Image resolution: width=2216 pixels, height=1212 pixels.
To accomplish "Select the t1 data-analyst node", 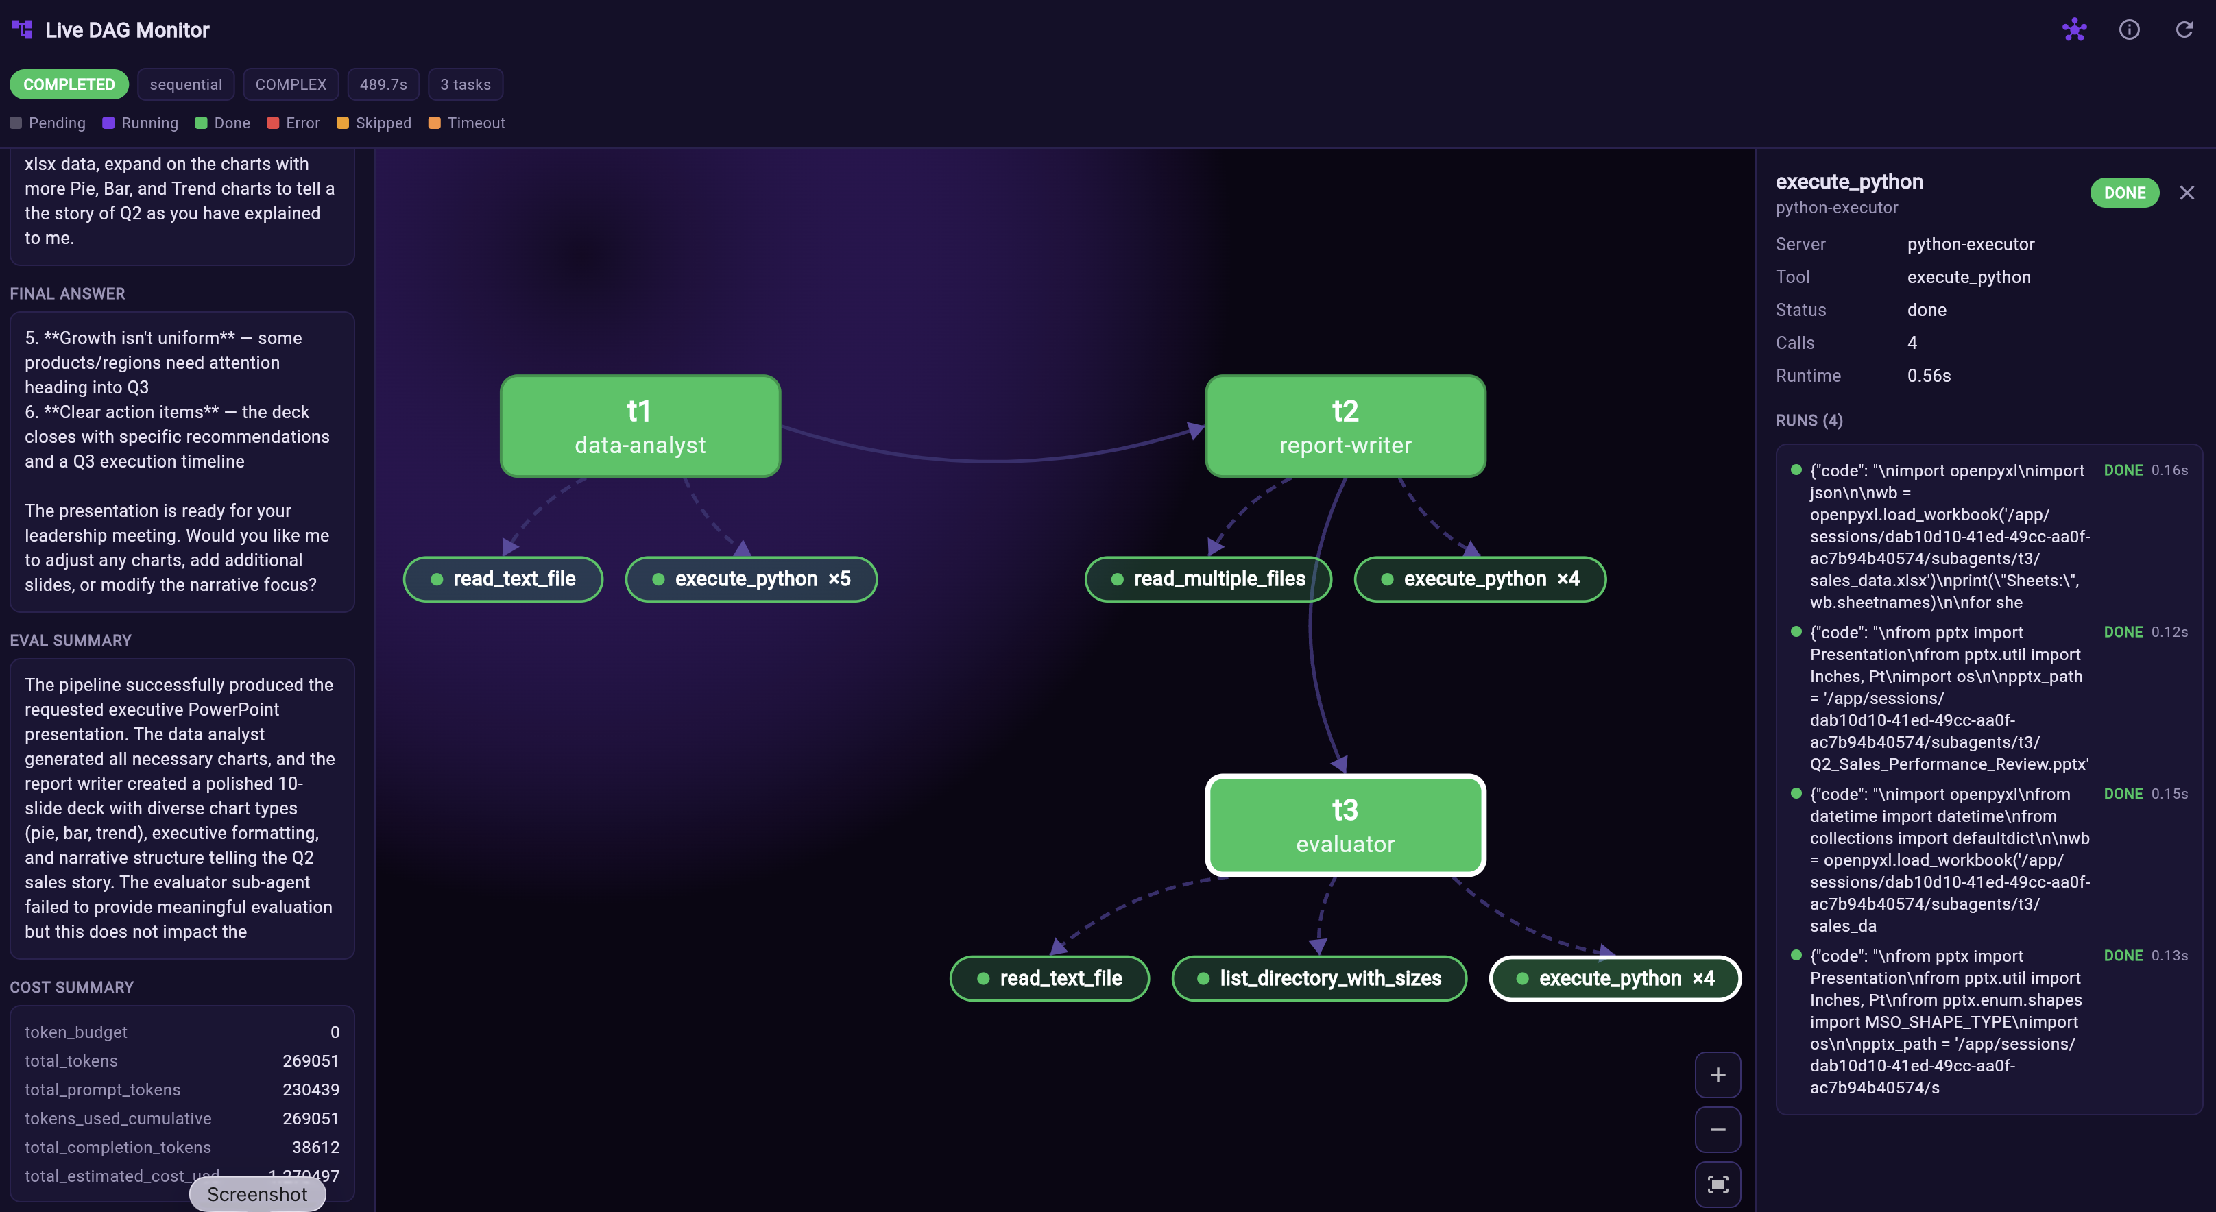I will [x=640, y=426].
